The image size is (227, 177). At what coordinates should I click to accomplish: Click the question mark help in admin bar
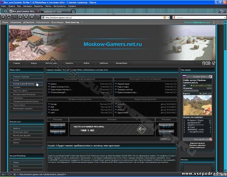tap(82, 22)
